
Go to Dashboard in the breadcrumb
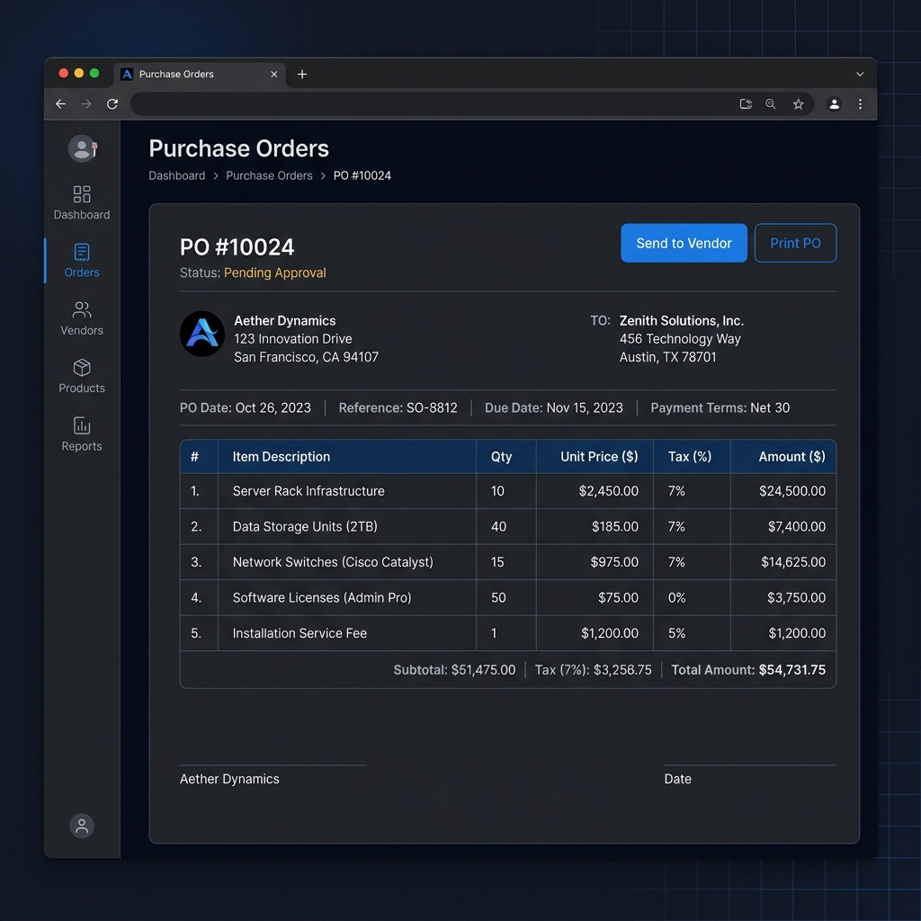177,175
